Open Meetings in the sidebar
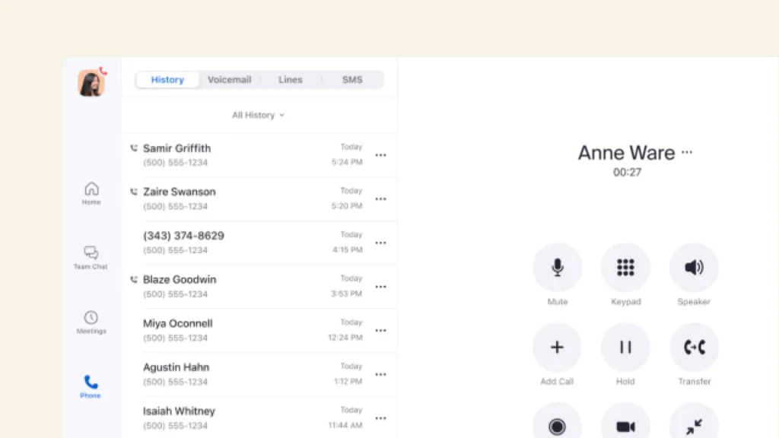This screenshot has width=779, height=438. [91, 322]
